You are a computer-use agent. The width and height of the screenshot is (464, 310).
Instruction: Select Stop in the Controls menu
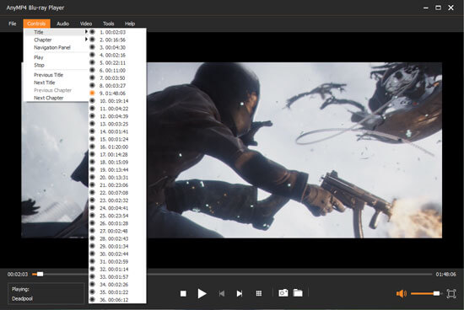(x=39, y=65)
